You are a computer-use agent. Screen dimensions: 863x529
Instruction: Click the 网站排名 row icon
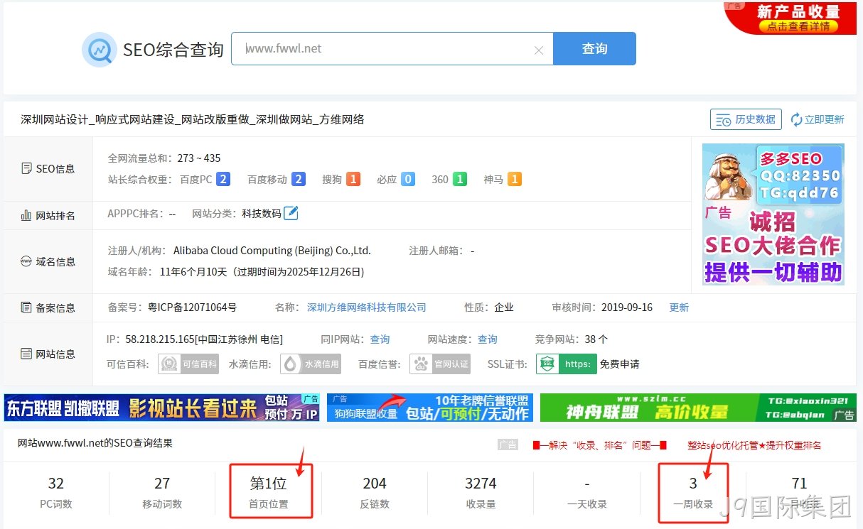[x=26, y=215]
